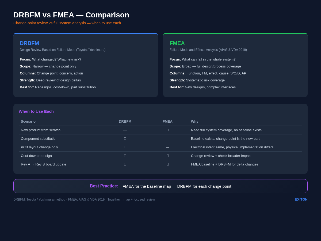
Task: Select the FMEA card header
Action: click(177, 43)
